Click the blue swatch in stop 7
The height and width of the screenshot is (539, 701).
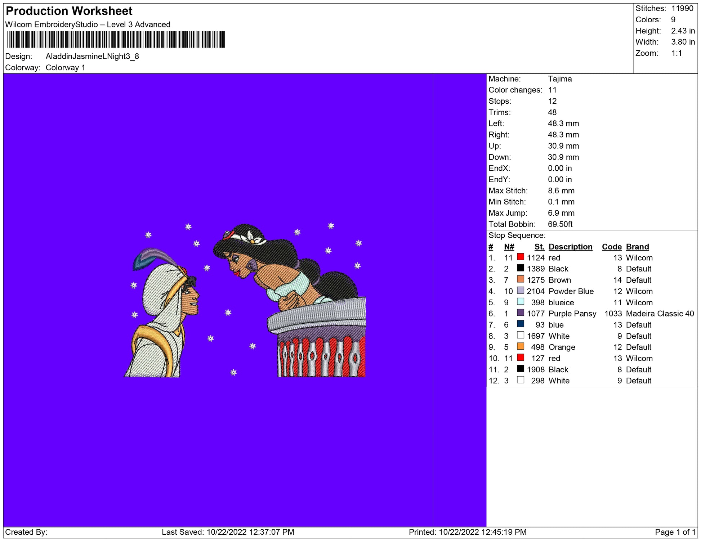point(521,324)
